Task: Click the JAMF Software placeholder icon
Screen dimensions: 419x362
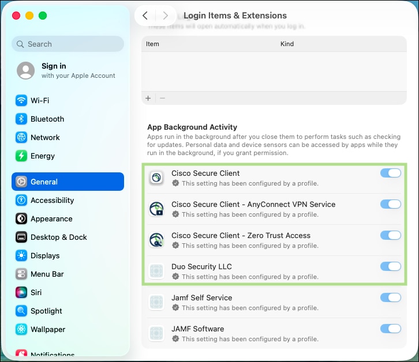Action: tap(156, 333)
